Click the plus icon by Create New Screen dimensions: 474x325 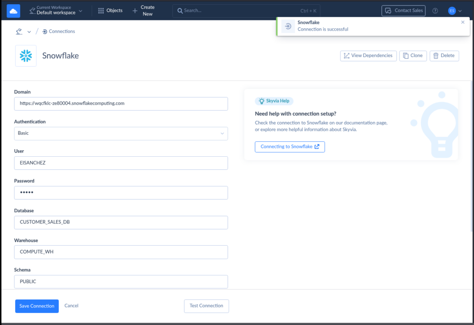(x=135, y=11)
